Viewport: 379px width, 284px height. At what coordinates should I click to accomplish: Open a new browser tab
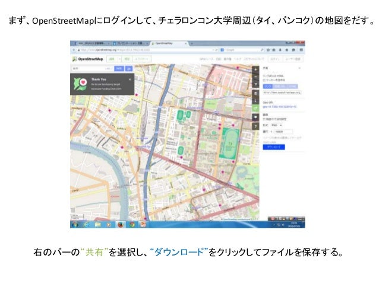click(192, 43)
